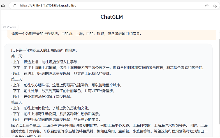
Task: Click the site info lock icon
Action: (x=15, y=5)
